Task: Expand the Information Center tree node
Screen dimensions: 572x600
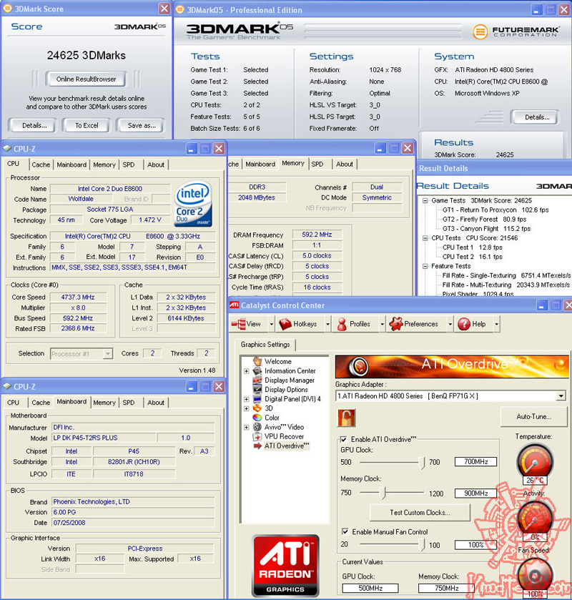Action: (247, 371)
